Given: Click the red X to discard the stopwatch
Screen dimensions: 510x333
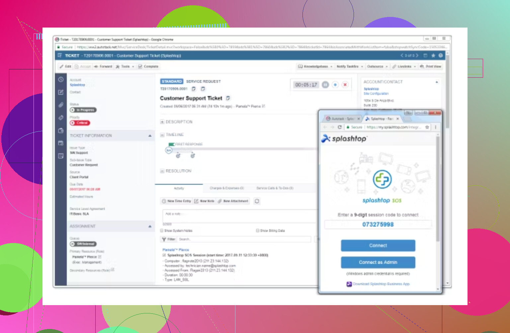Looking at the screenshot, I should 345,85.
